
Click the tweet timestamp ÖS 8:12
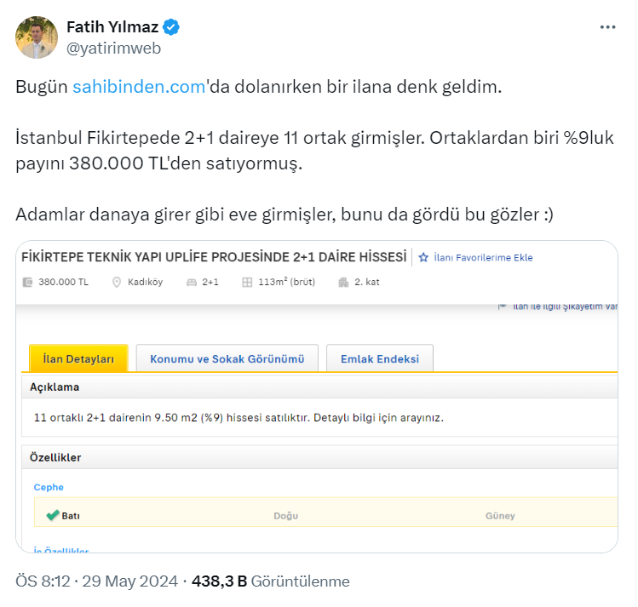point(40,581)
